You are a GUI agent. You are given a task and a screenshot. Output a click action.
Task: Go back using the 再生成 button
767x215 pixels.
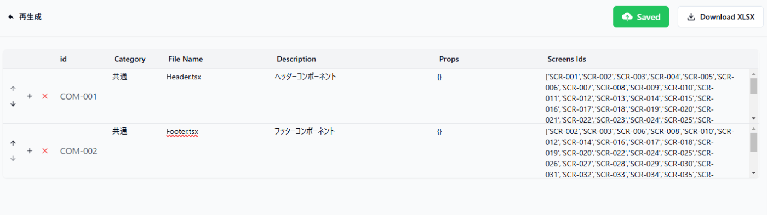tap(25, 17)
